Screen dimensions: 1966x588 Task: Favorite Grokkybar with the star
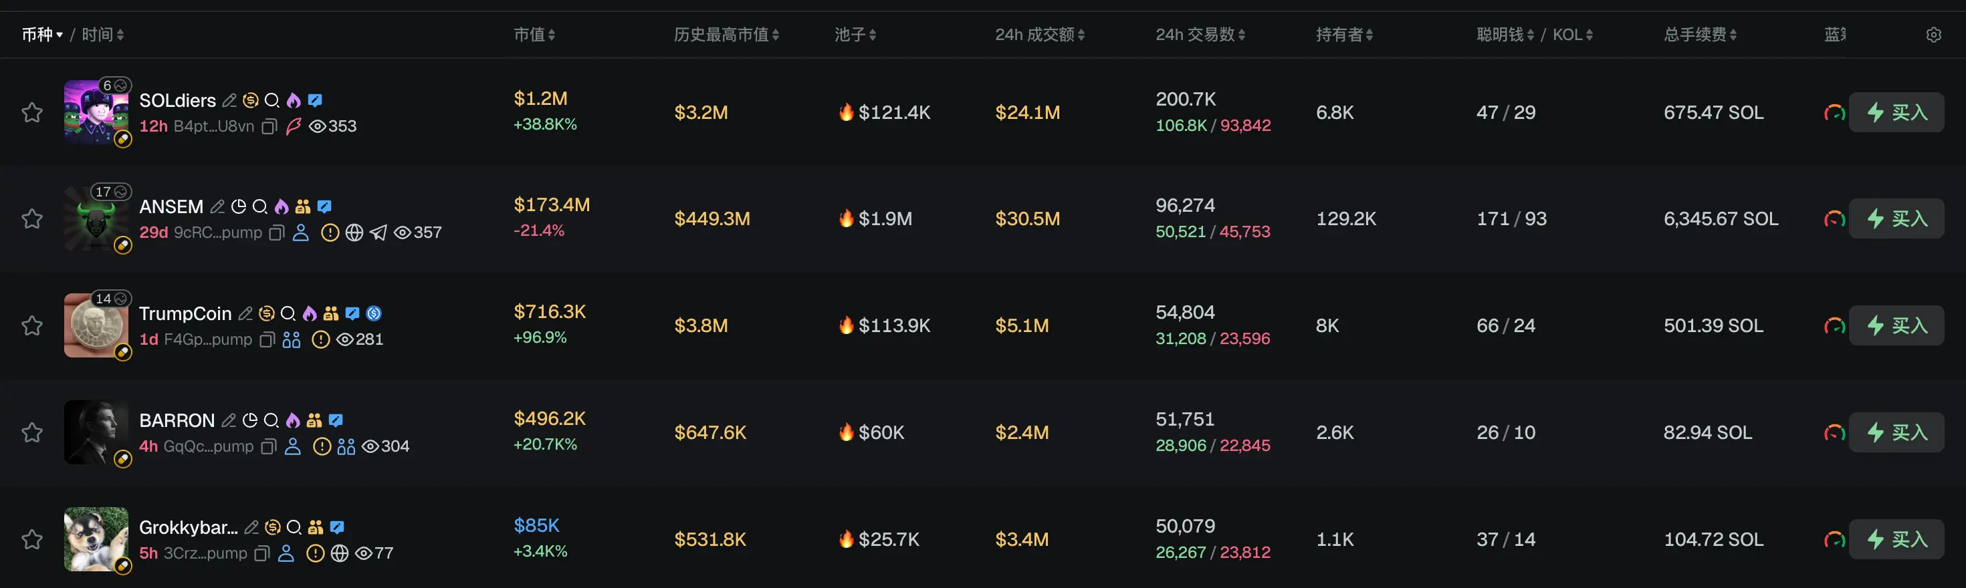[32, 539]
